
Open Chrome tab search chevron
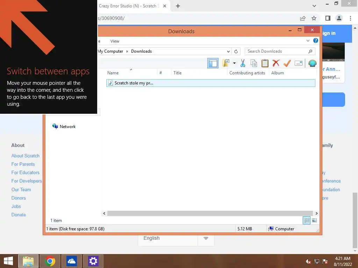[x=314, y=6]
